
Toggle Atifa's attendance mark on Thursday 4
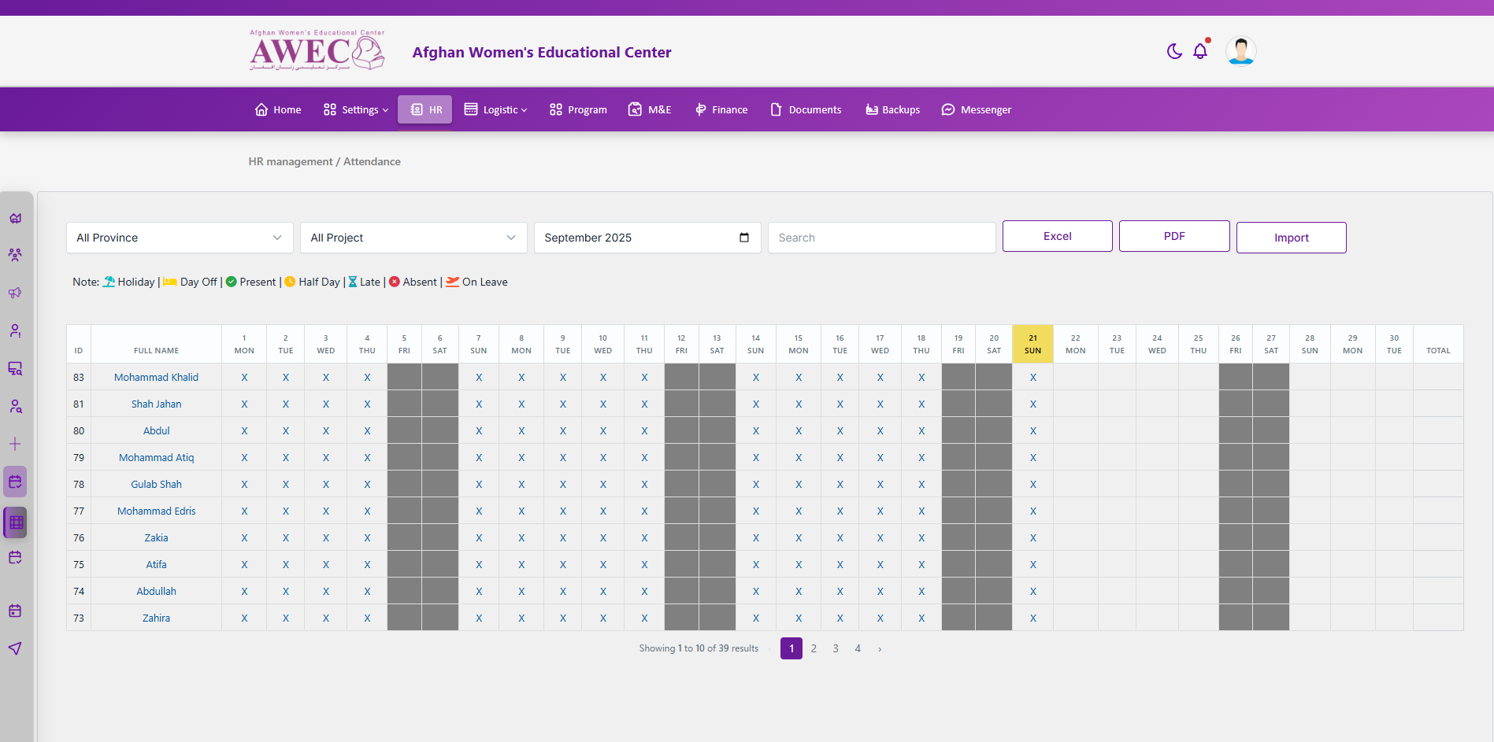367,564
